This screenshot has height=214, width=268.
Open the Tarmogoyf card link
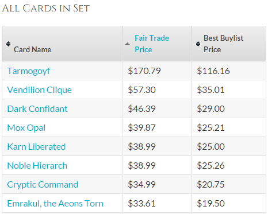pyautogui.click(x=29, y=71)
